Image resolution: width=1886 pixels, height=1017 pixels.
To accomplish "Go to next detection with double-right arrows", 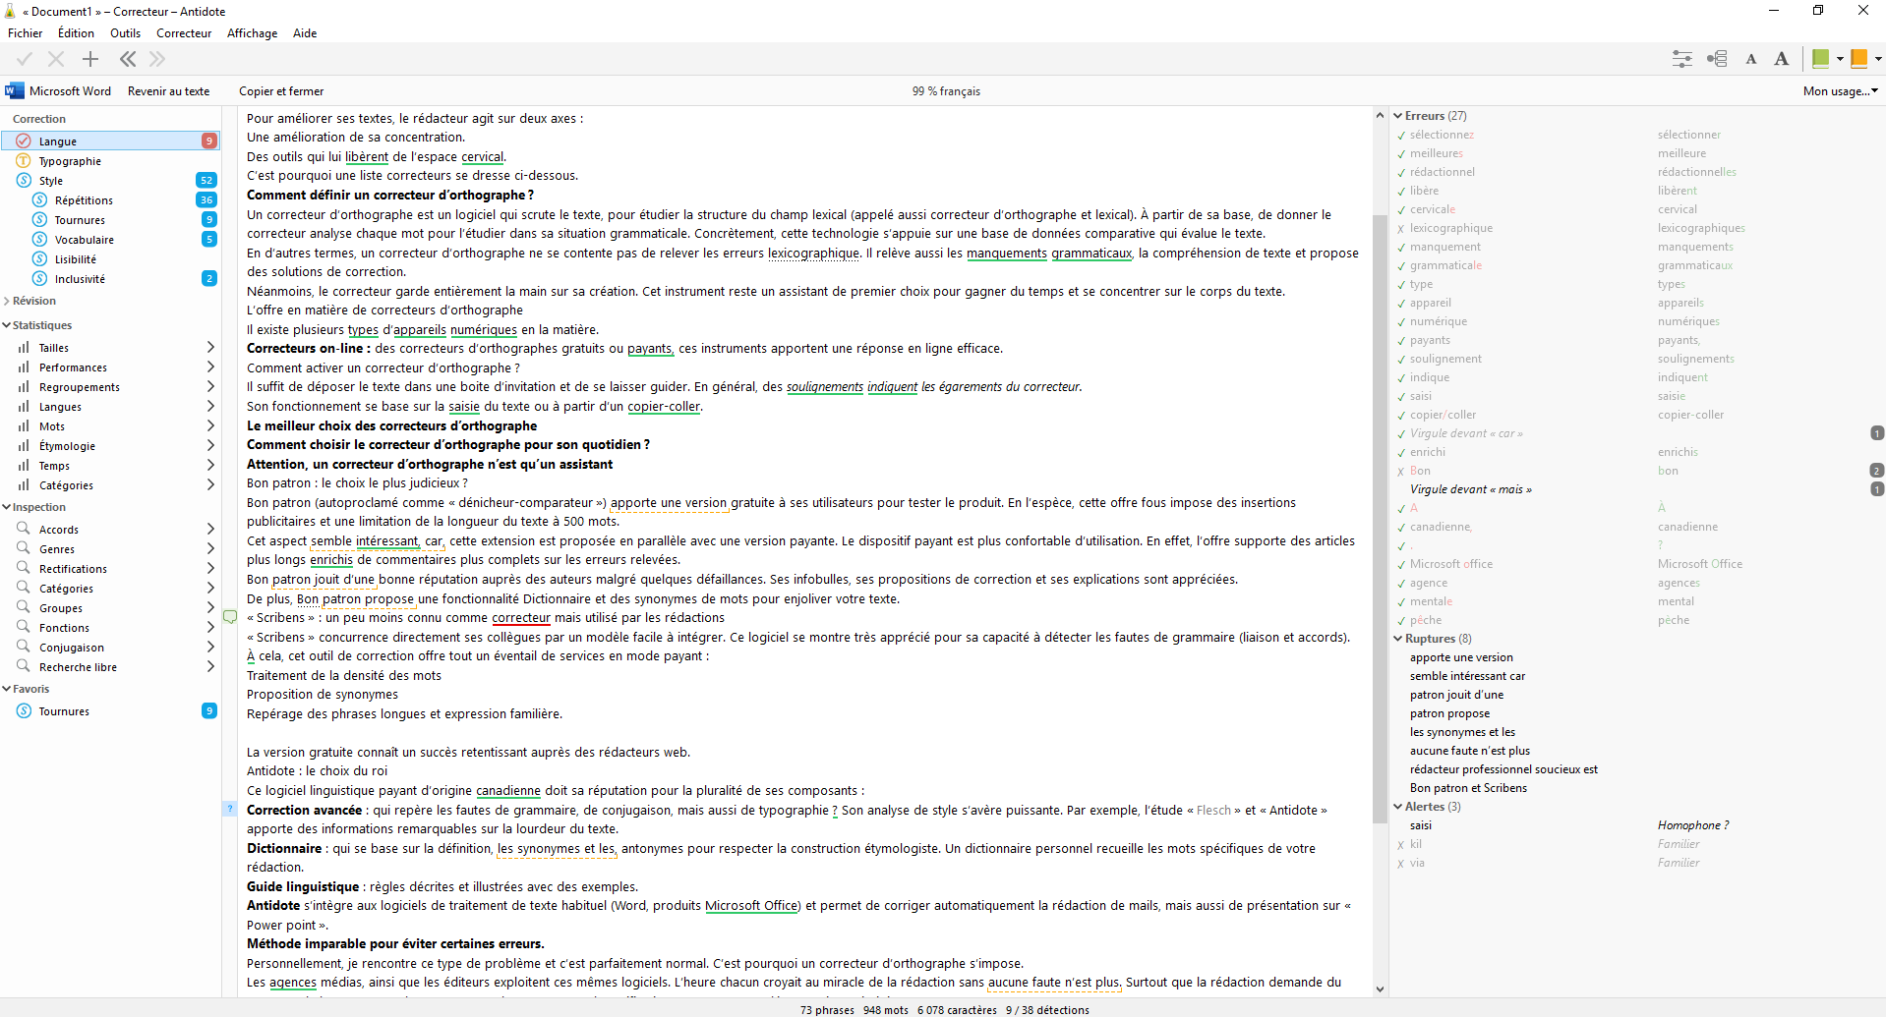I will tap(157, 59).
